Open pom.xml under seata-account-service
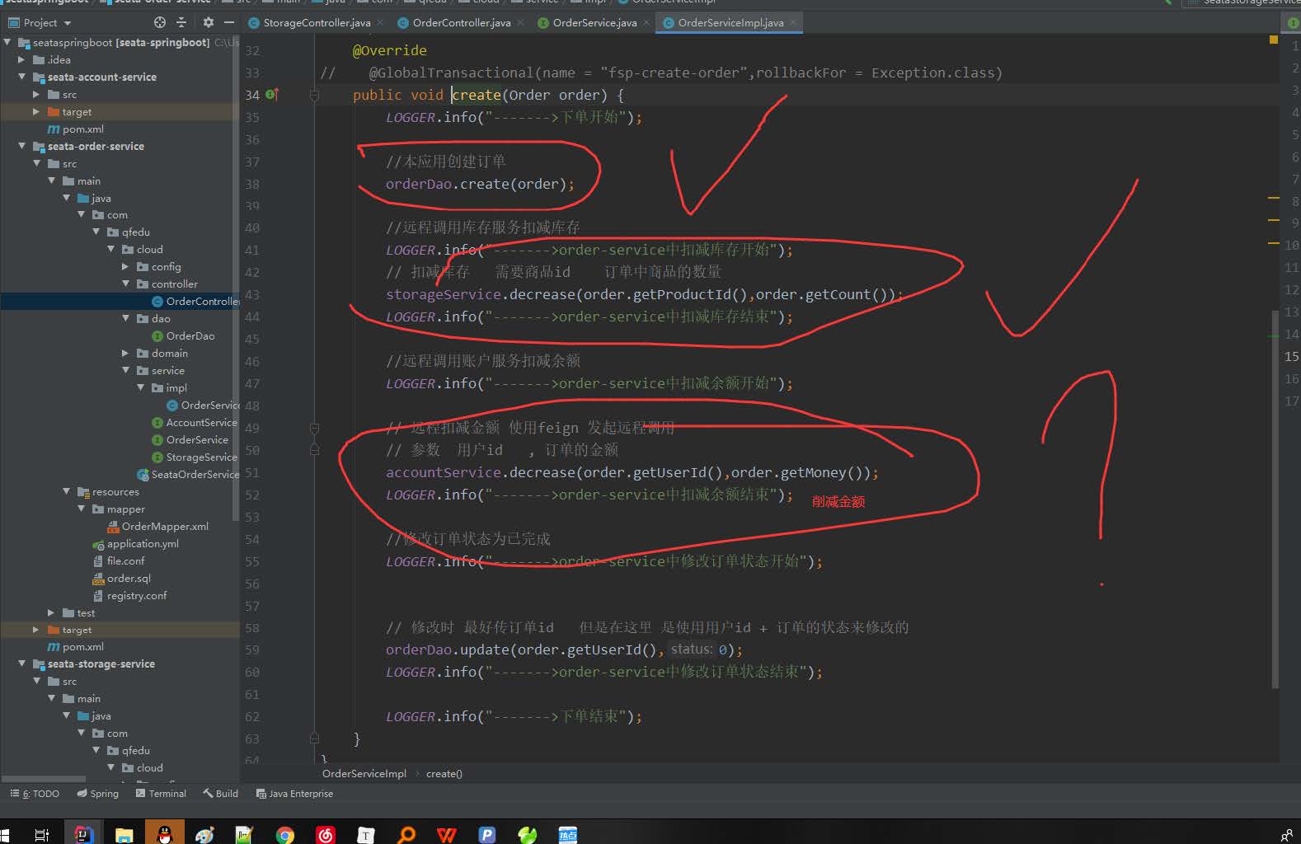This screenshot has height=844, width=1301. [x=75, y=129]
